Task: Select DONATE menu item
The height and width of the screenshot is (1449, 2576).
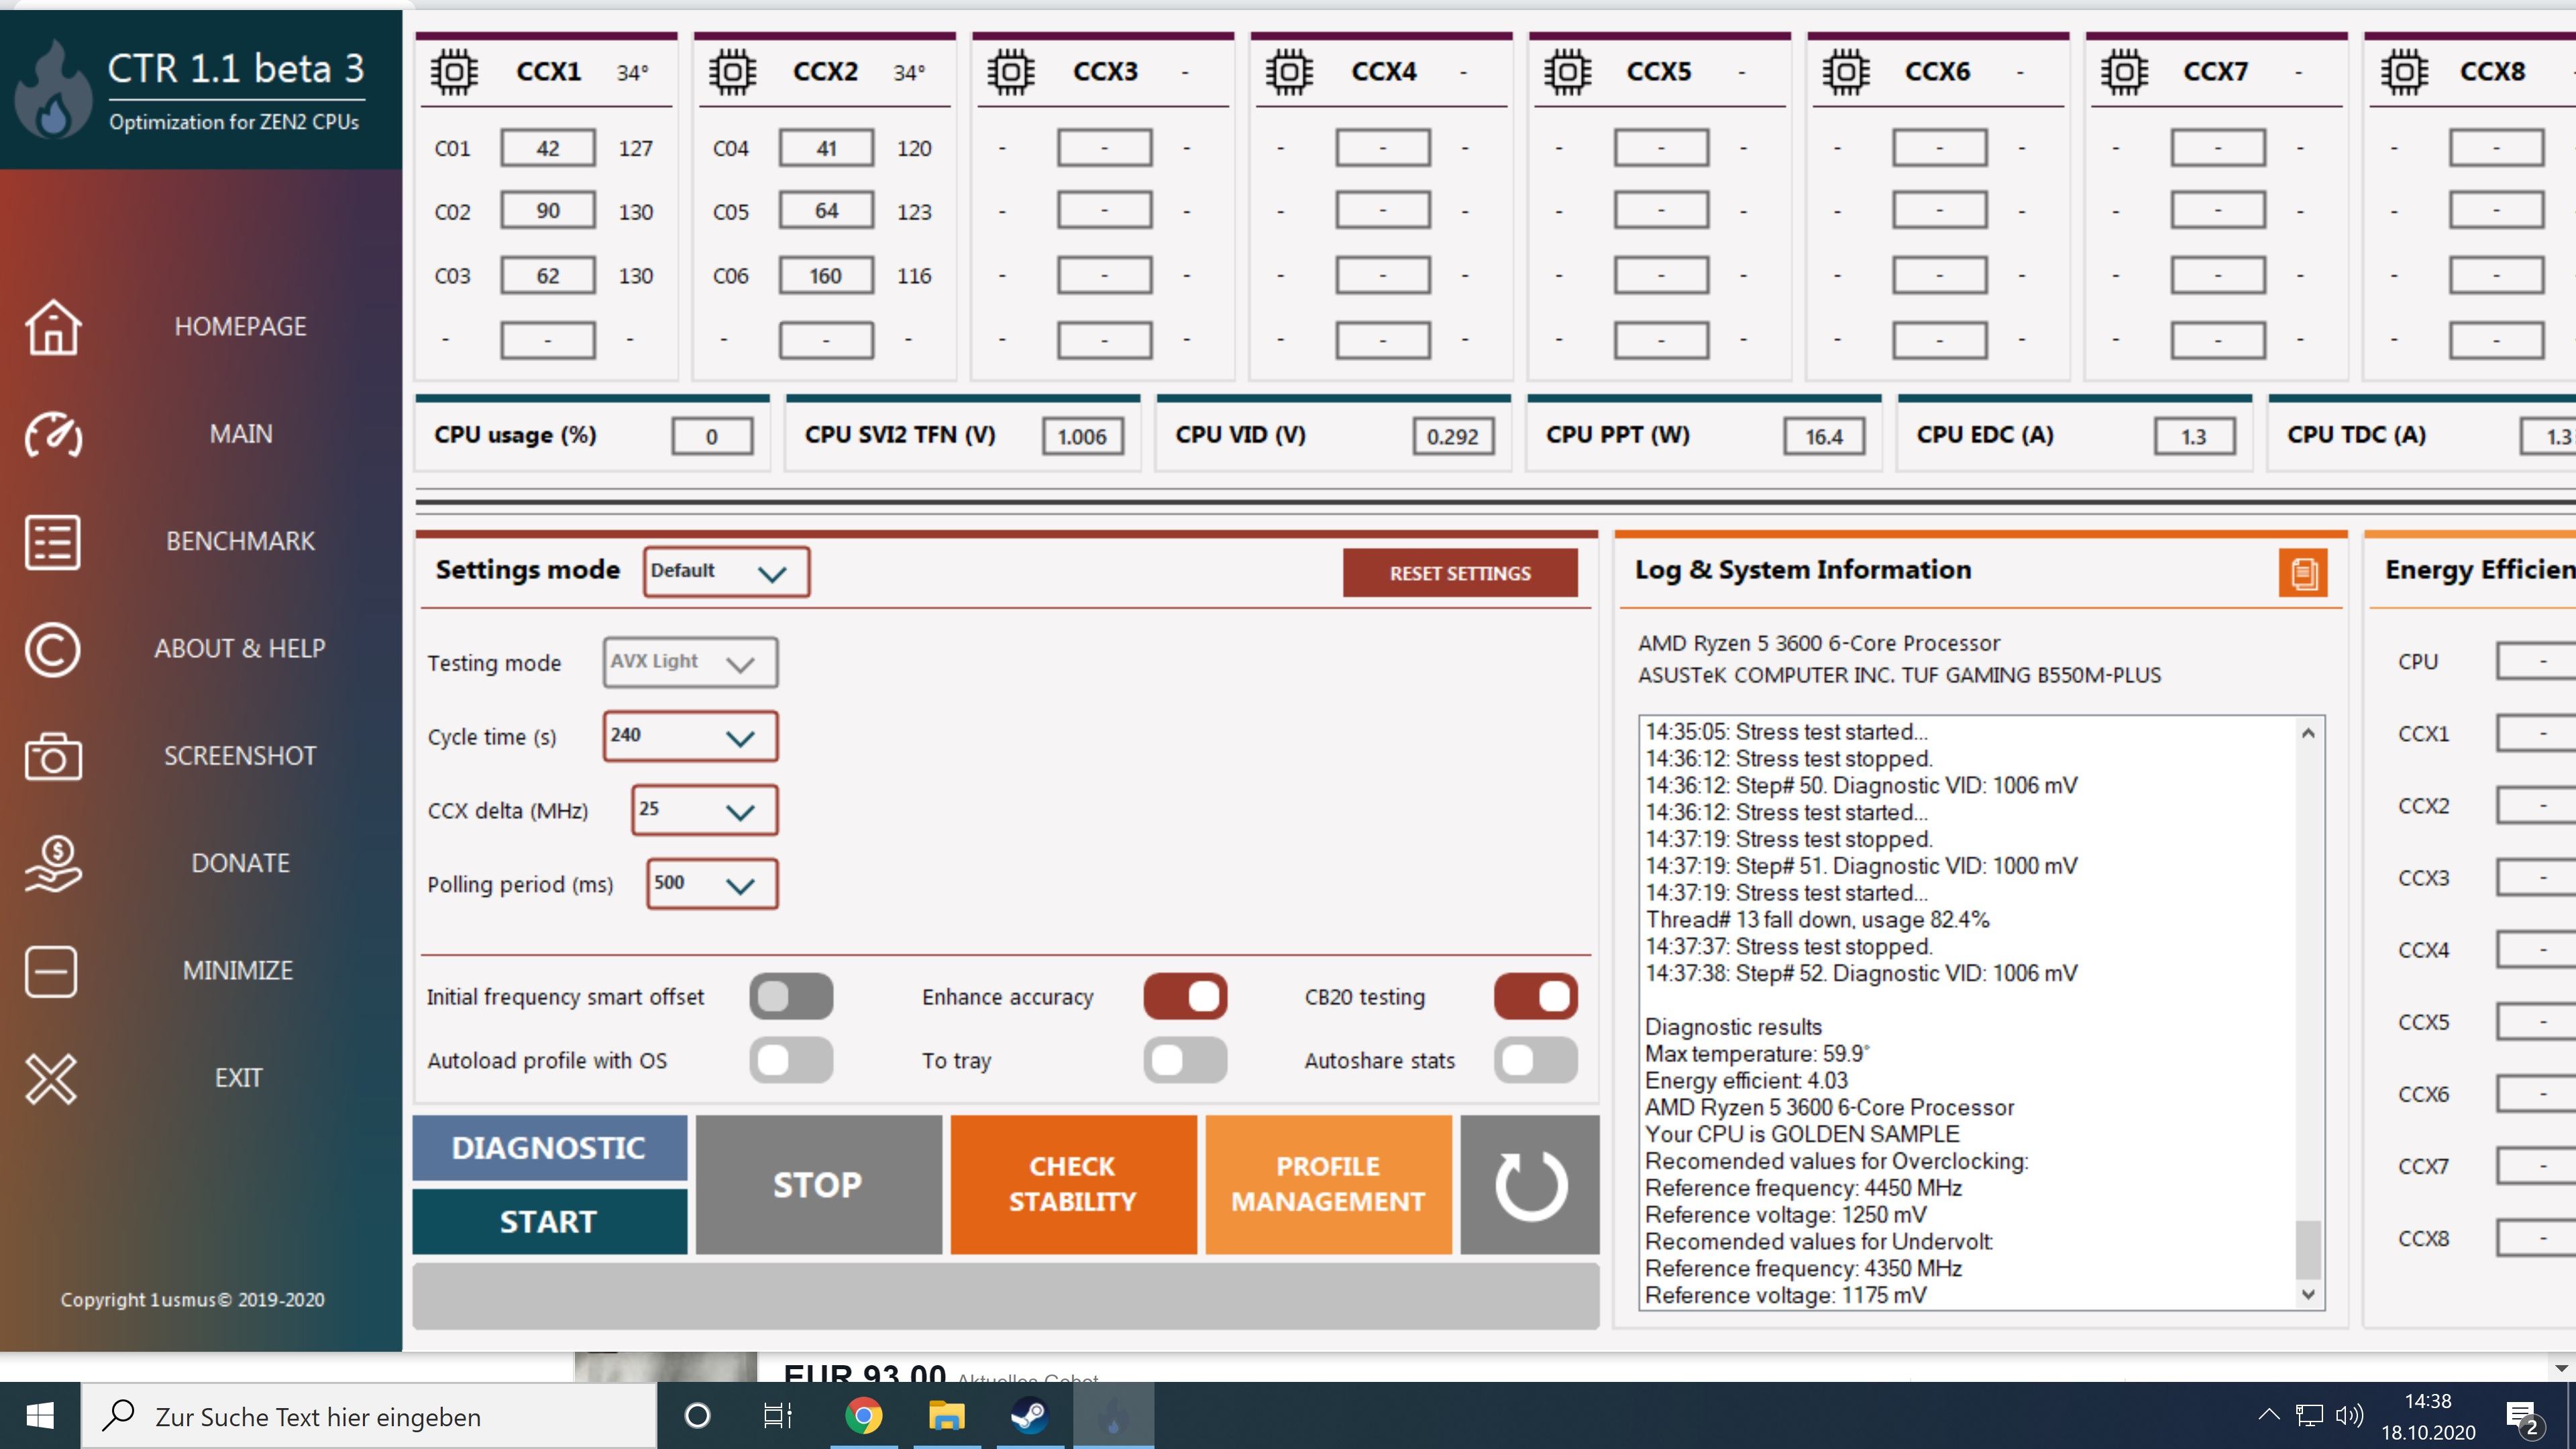Action: point(240,863)
